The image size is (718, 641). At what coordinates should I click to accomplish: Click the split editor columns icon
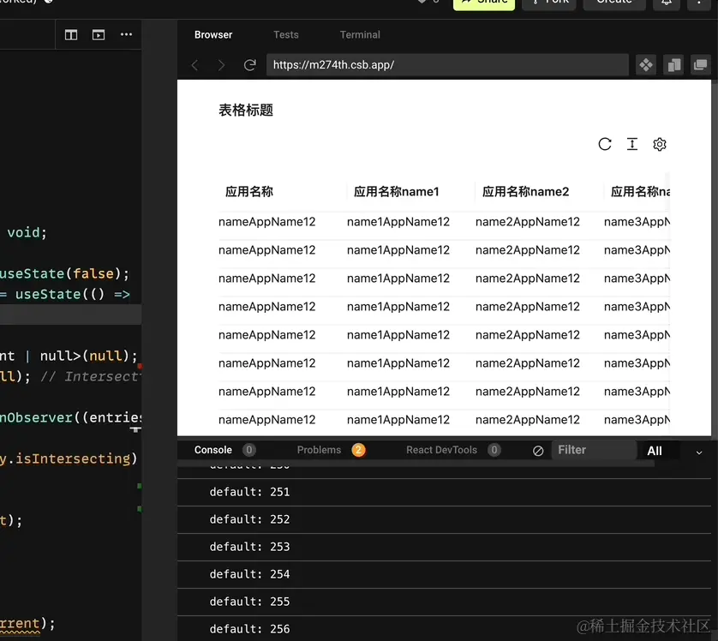[x=70, y=34]
